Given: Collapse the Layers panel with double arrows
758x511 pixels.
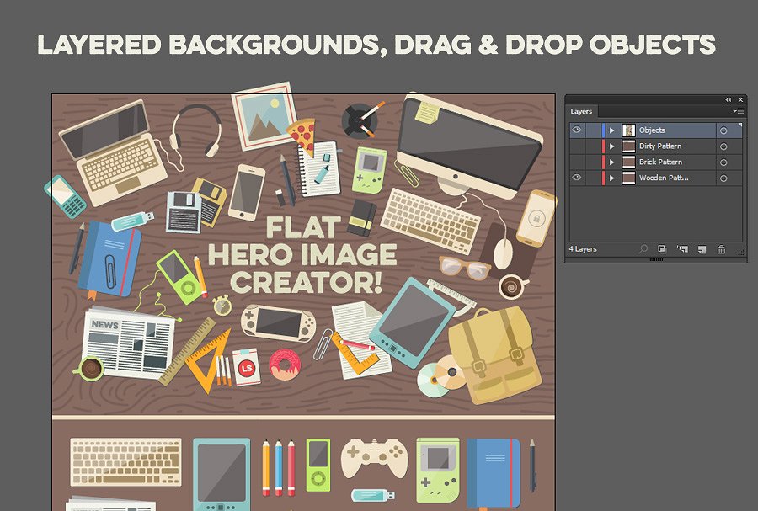Looking at the screenshot, I should [729, 100].
